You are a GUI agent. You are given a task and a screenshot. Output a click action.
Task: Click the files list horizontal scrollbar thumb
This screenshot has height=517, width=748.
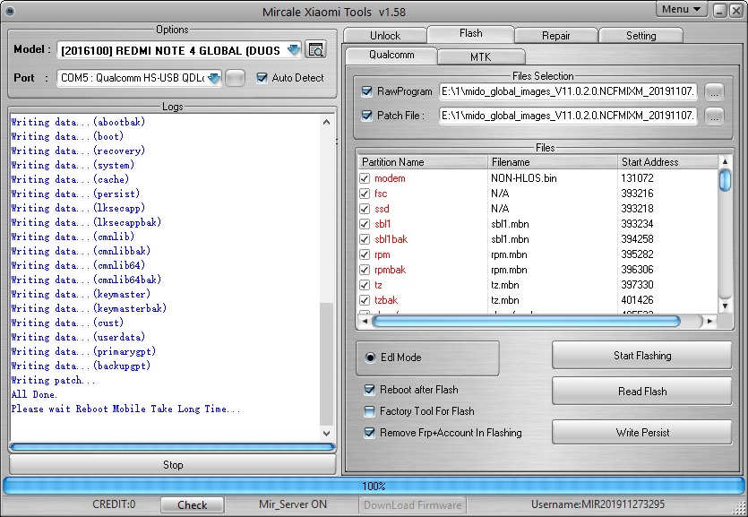click(x=526, y=321)
